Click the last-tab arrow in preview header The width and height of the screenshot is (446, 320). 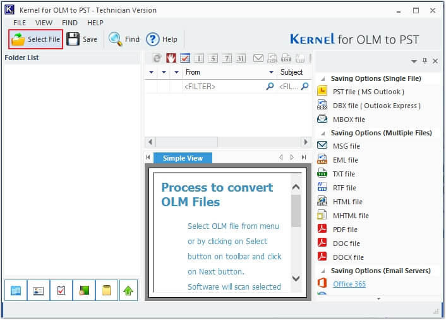[304, 157]
